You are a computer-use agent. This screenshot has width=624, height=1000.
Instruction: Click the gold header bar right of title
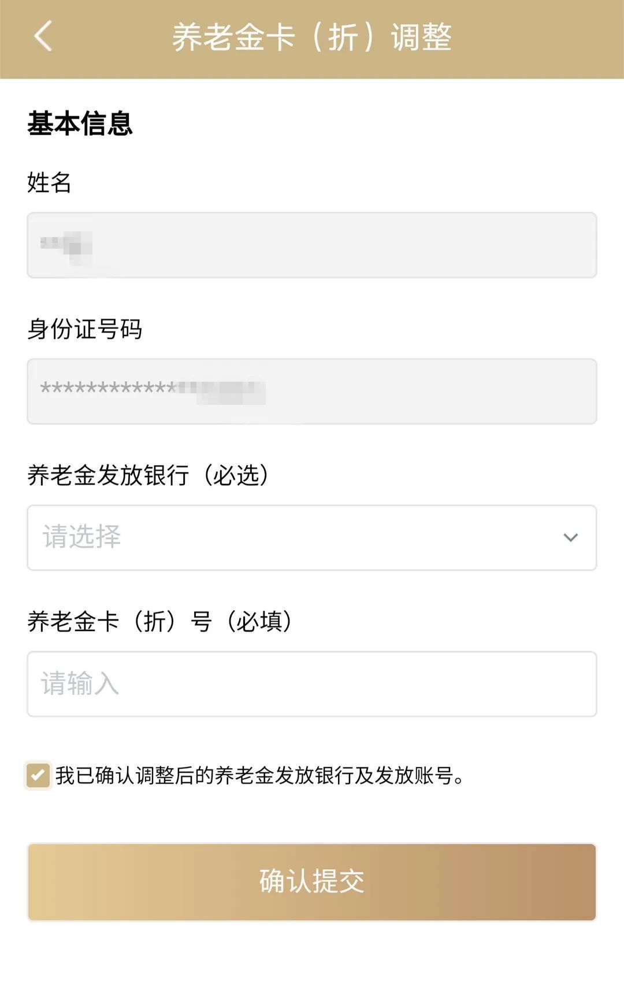click(537, 38)
